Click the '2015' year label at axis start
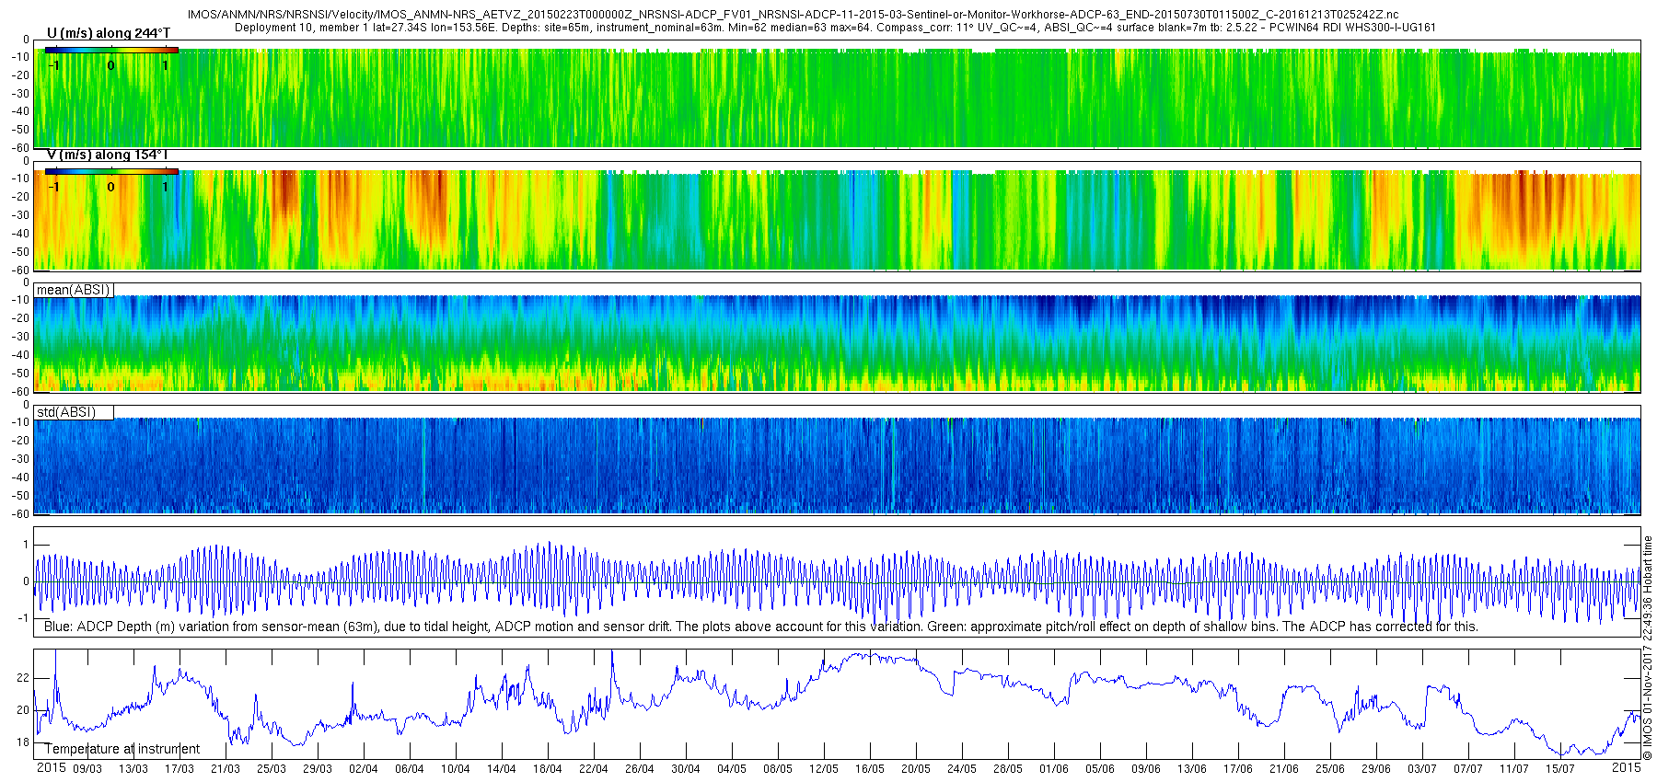The width and height of the screenshot is (1657, 782). (51, 767)
